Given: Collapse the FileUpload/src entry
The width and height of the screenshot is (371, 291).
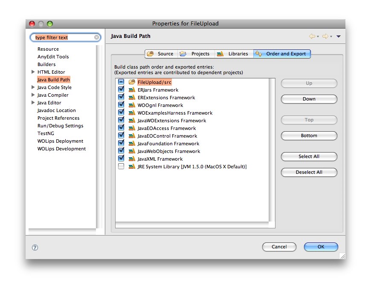Looking at the screenshot, I should coord(121,82).
